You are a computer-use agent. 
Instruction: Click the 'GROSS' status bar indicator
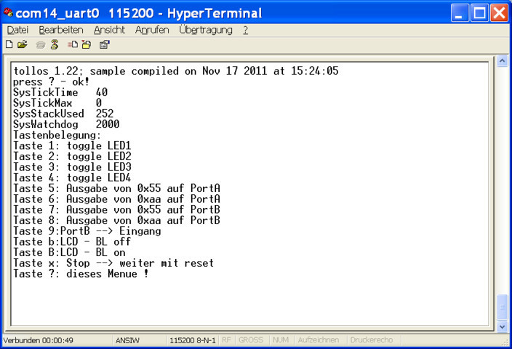click(x=251, y=340)
